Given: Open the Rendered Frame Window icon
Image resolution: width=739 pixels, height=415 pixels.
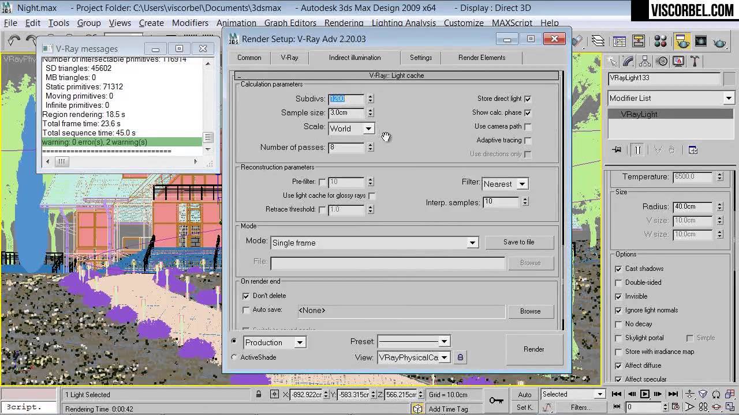Looking at the screenshot, I should click(x=701, y=41).
